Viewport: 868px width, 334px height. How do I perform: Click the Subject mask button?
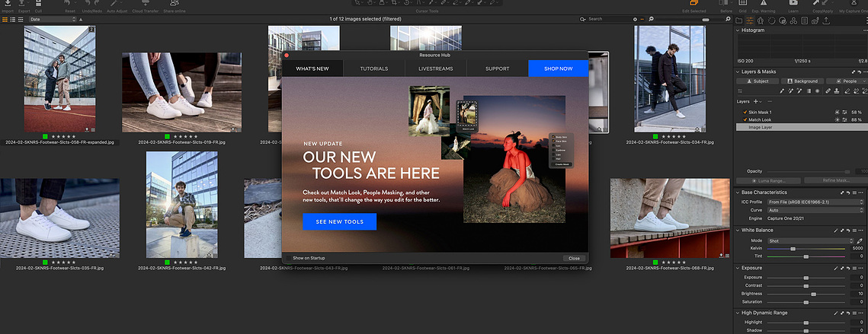757,81
